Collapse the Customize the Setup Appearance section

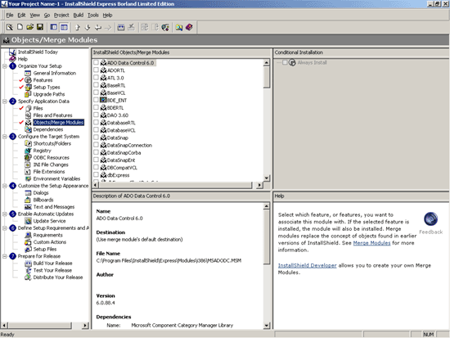point(5,186)
